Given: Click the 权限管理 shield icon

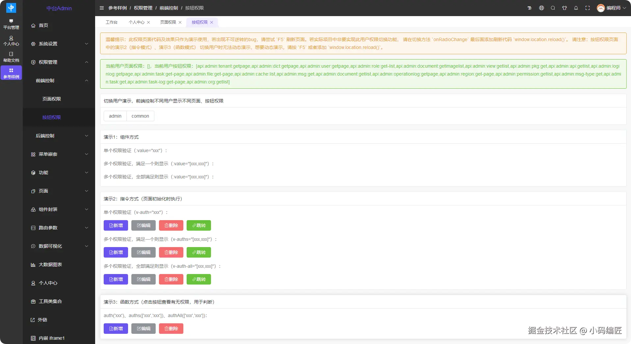Looking at the screenshot, I should coord(33,62).
